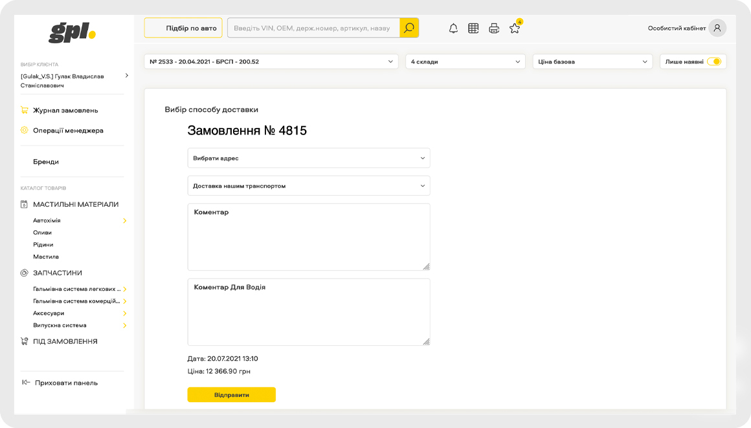Click the yellow search magnifier button
Image resolution: width=751 pixels, height=428 pixels.
coord(409,28)
